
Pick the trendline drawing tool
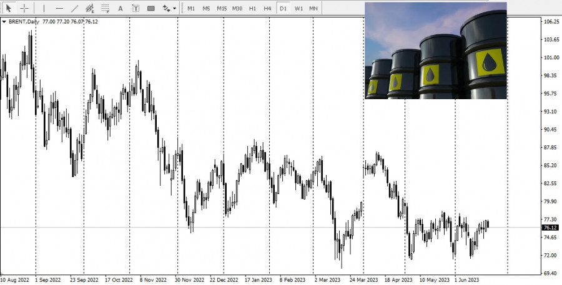click(74, 8)
